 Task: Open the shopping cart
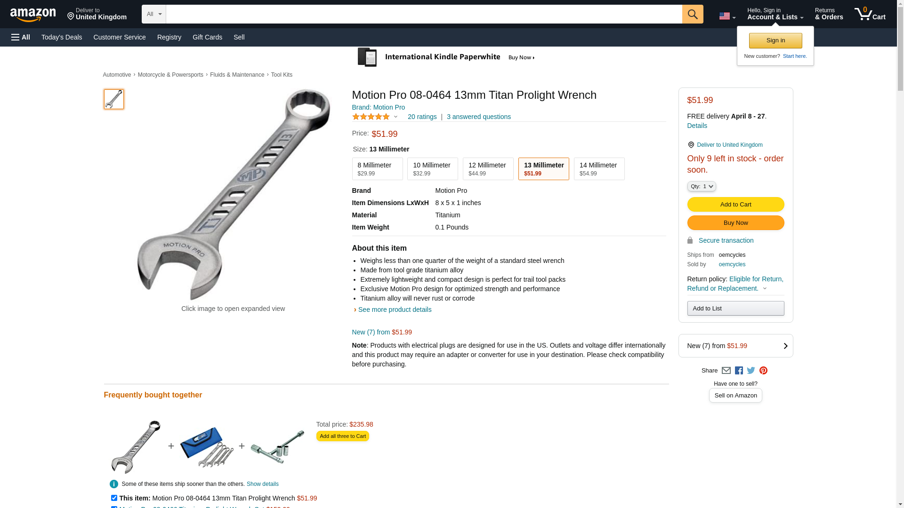click(x=870, y=14)
